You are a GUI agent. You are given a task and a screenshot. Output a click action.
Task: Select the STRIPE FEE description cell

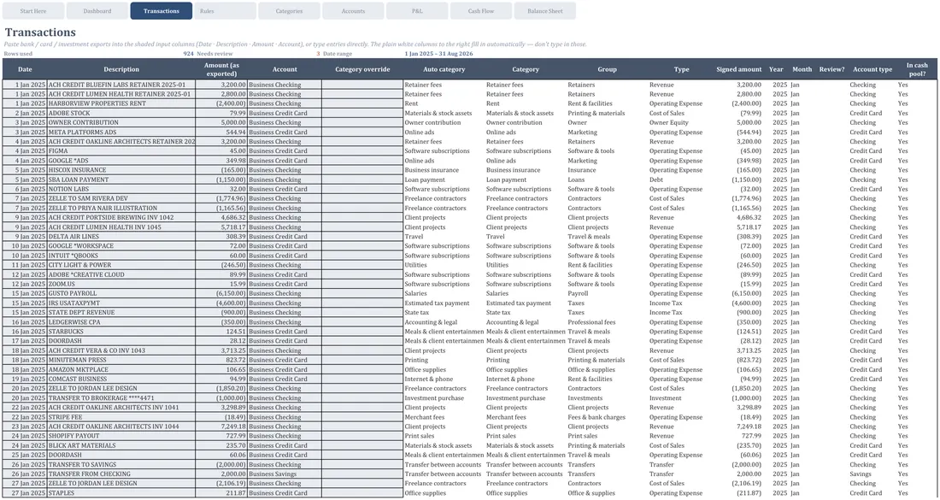[121, 417]
